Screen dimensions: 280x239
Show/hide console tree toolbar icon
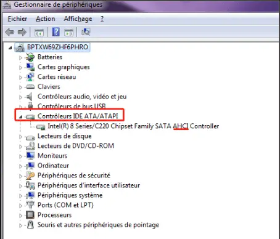[39, 32]
